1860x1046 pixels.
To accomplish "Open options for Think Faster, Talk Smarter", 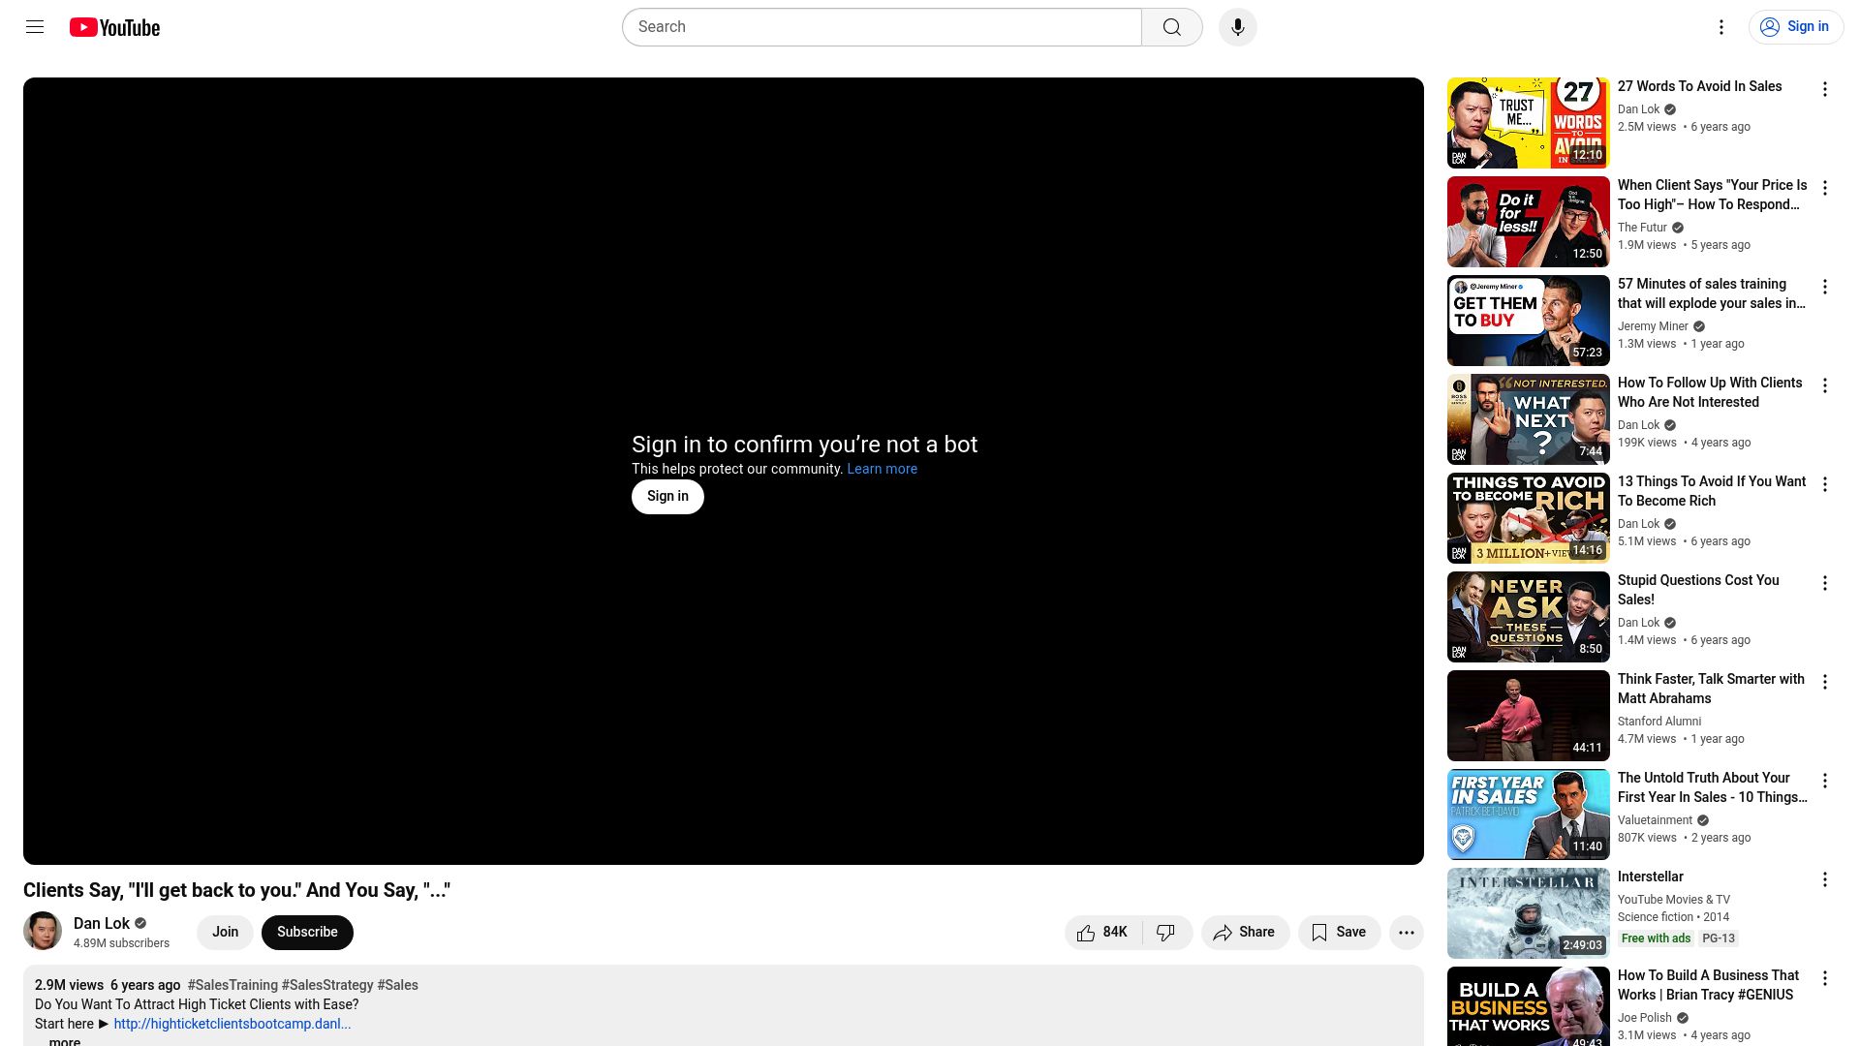I will tap(1824, 682).
